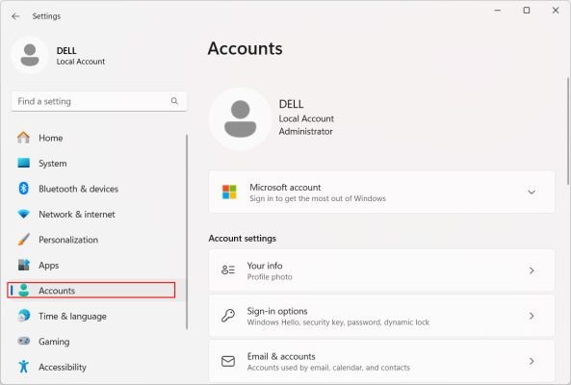The width and height of the screenshot is (571, 385).
Task: Click the Gaming controller icon
Action: coord(24,341)
